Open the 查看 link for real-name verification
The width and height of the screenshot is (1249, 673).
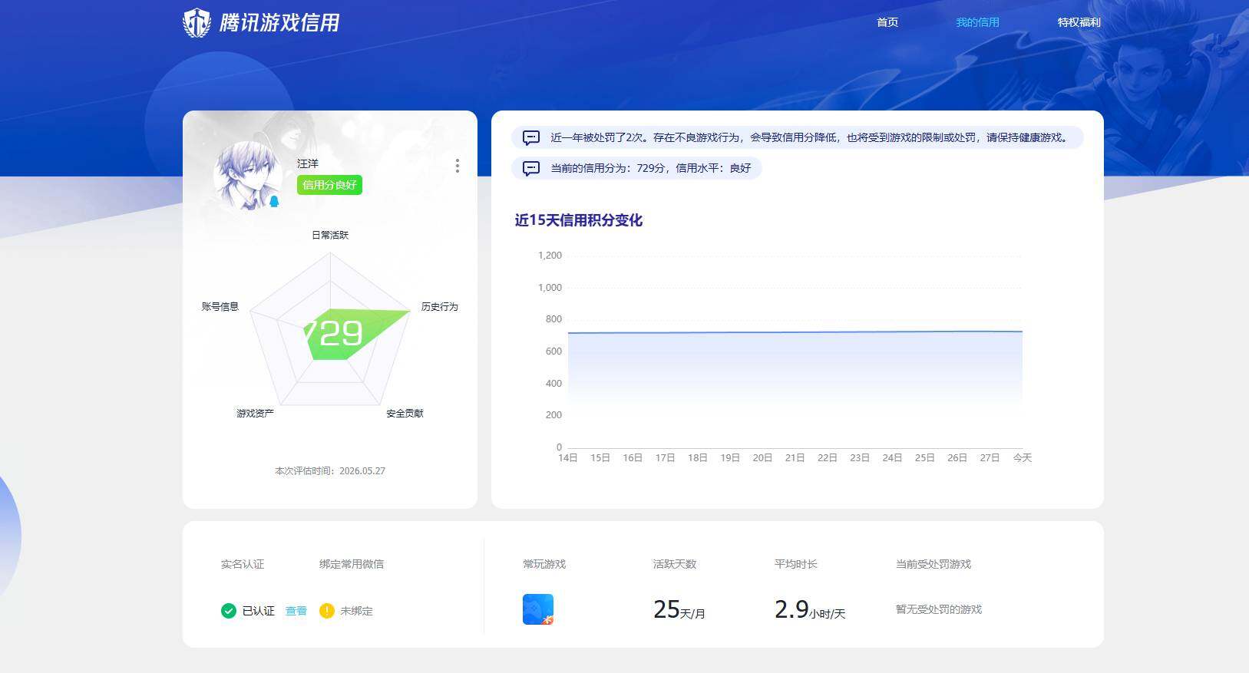point(296,611)
